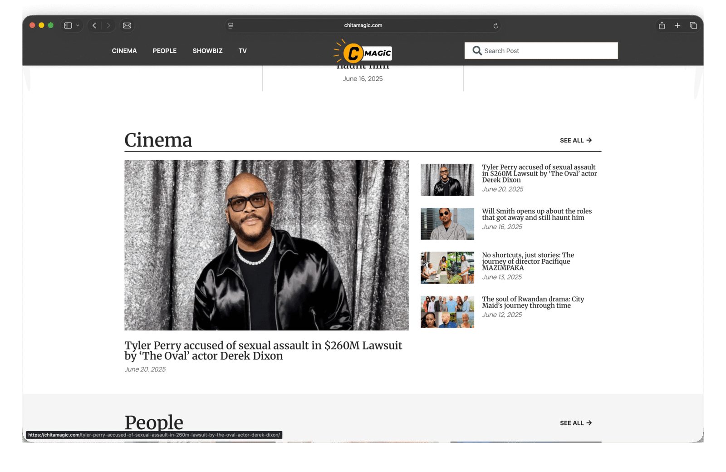The image size is (726, 472).
Task: Open the small Tyler Perry thumbnail
Action: click(447, 180)
